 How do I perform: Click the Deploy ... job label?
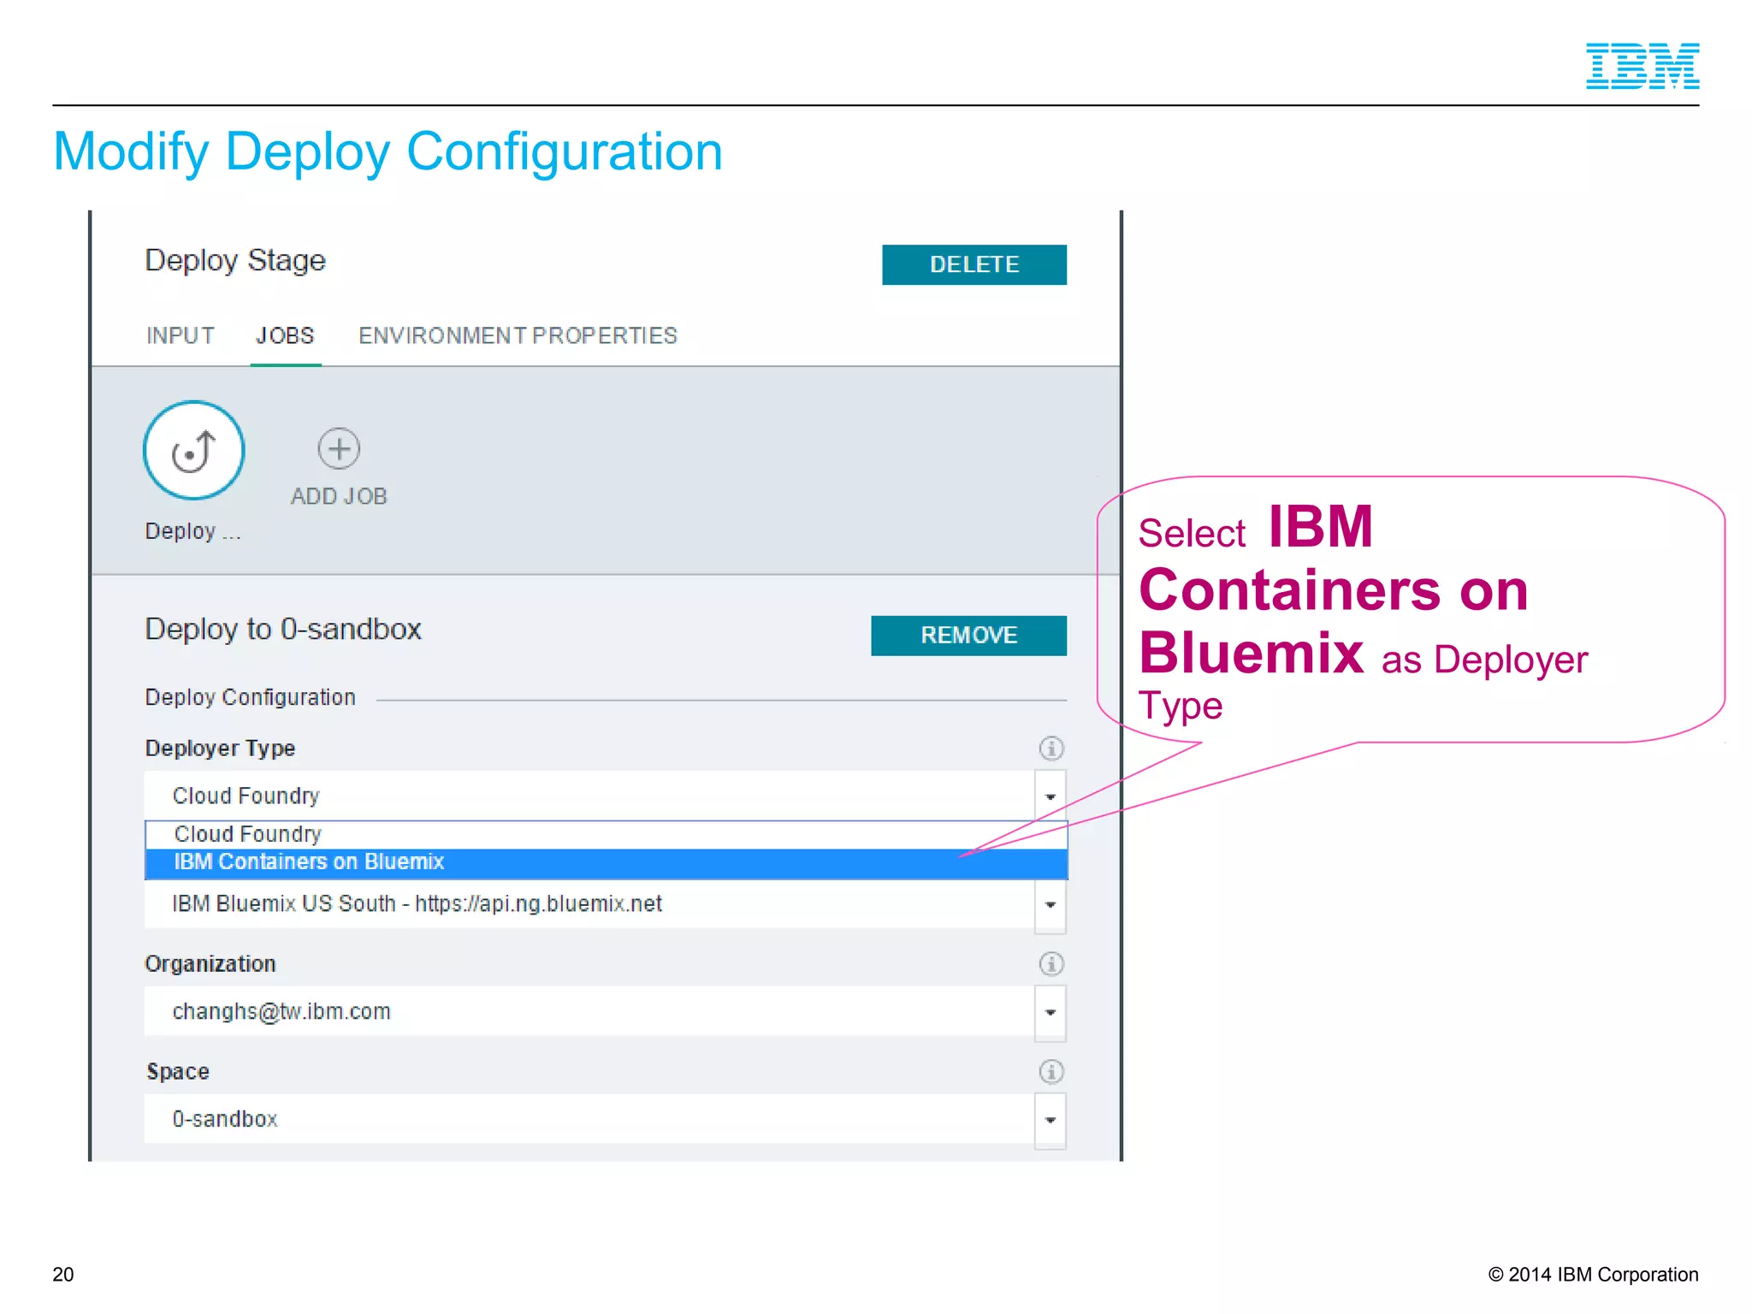pos(193,531)
